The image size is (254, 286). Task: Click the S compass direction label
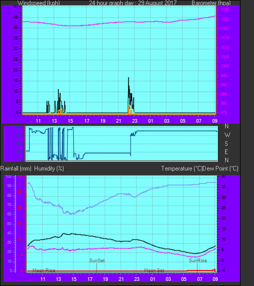click(x=227, y=144)
